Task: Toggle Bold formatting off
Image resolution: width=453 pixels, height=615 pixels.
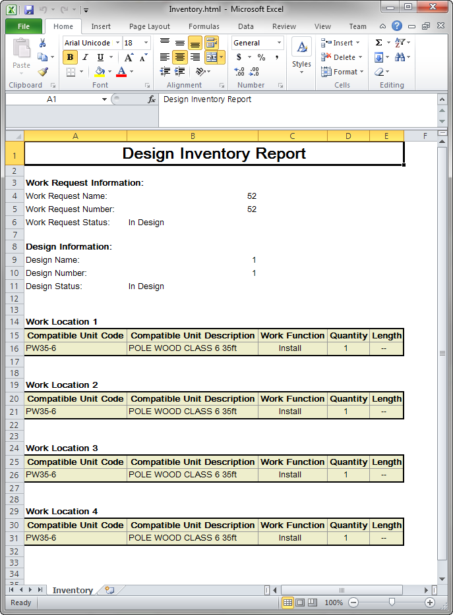Action: 71,57
